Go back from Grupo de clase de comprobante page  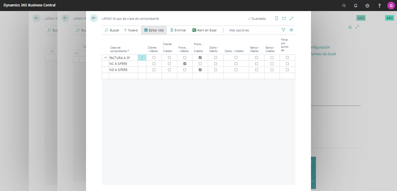[94, 18]
